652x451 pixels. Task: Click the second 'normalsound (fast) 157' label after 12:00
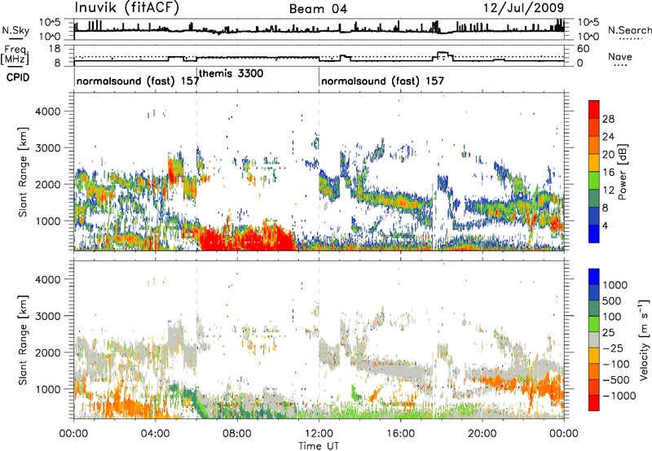point(382,81)
